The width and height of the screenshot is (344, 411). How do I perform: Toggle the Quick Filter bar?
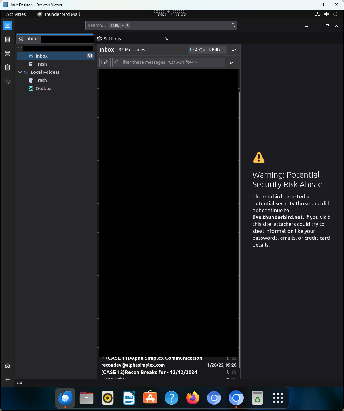(207, 50)
